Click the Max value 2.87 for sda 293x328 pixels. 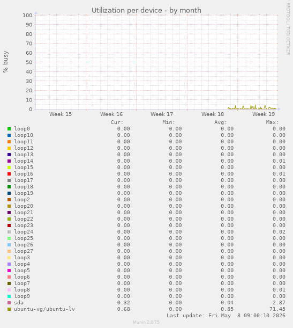279,303
